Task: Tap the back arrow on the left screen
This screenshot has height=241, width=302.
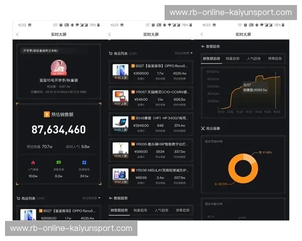Action: (x=17, y=34)
